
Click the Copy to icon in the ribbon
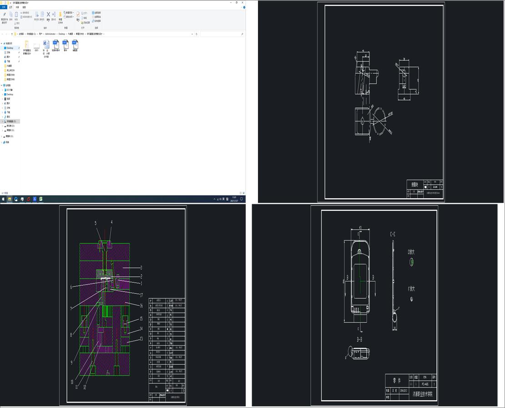point(42,15)
